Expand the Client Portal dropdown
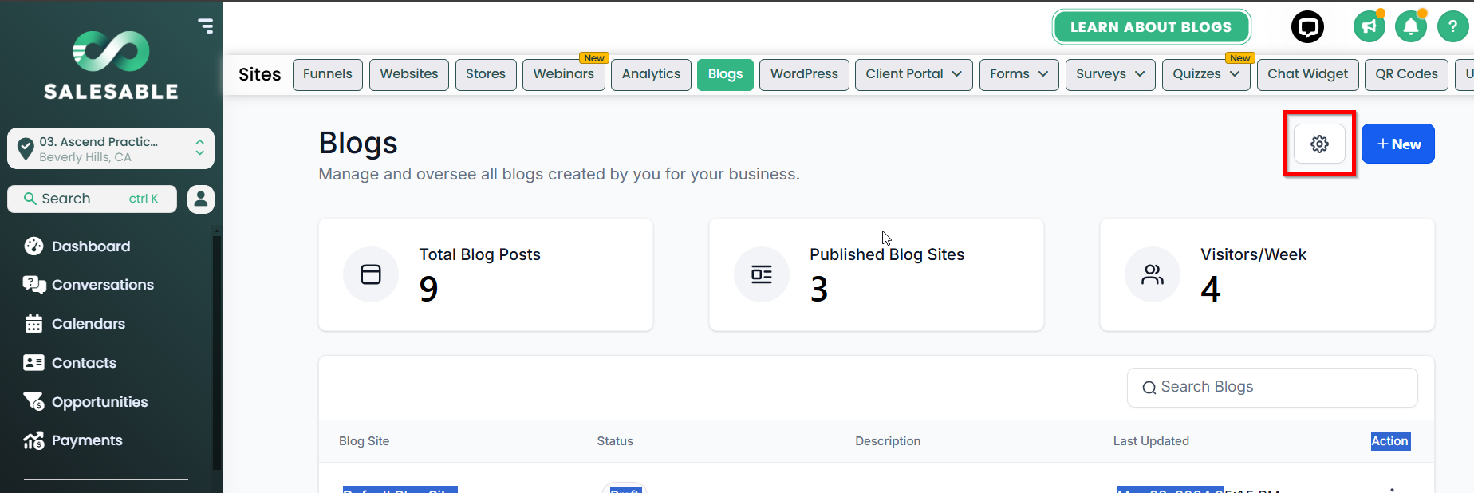This screenshot has width=1474, height=493. [x=913, y=74]
